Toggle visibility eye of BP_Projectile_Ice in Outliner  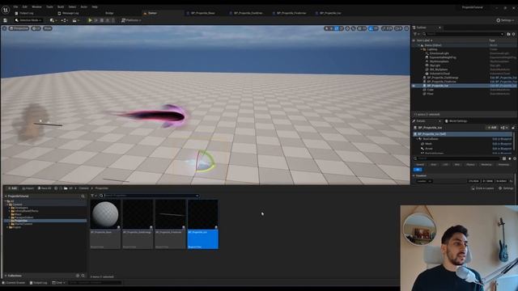(x=414, y=86)
